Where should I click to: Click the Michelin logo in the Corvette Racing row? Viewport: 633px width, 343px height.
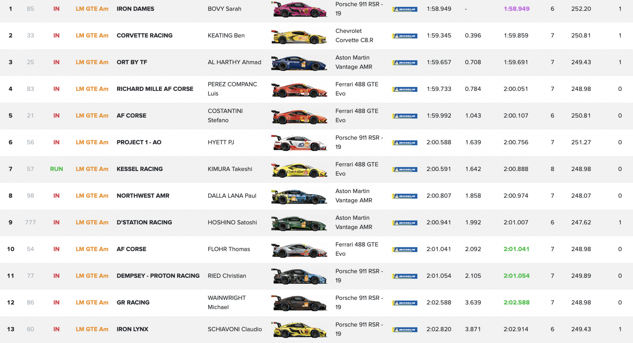pos(405,36)
